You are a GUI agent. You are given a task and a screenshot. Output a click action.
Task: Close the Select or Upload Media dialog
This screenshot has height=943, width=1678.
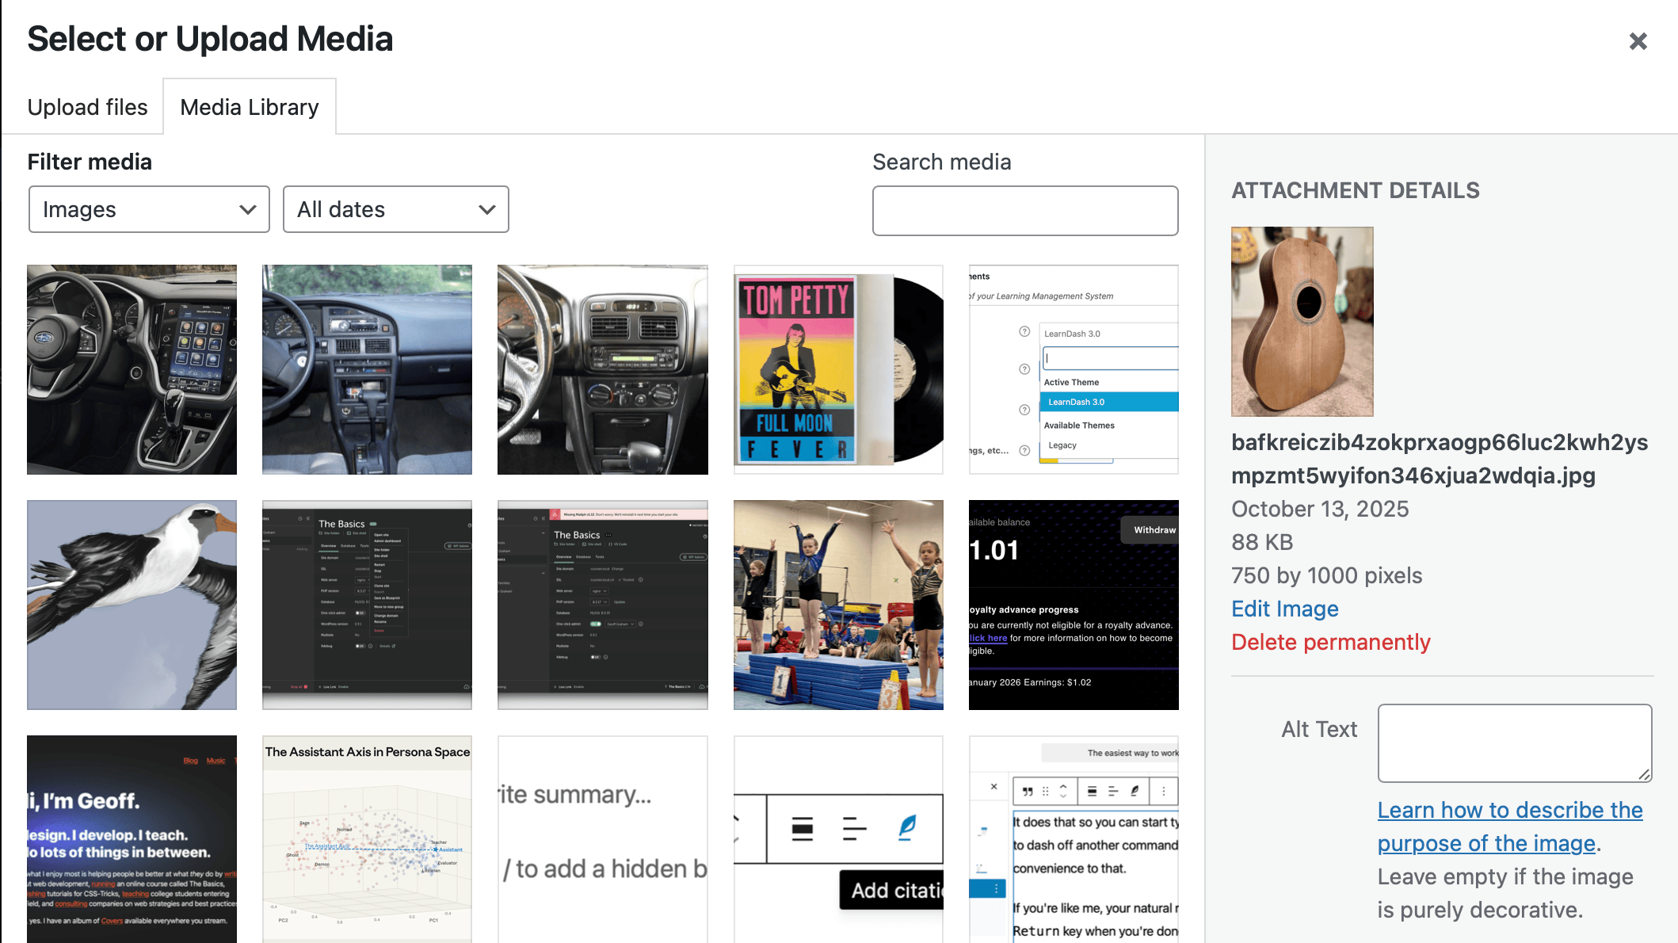tap(1638, 41)
